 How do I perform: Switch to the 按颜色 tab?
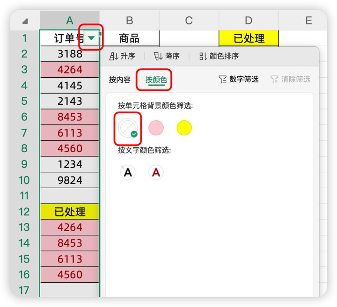[x=156, y=80]
